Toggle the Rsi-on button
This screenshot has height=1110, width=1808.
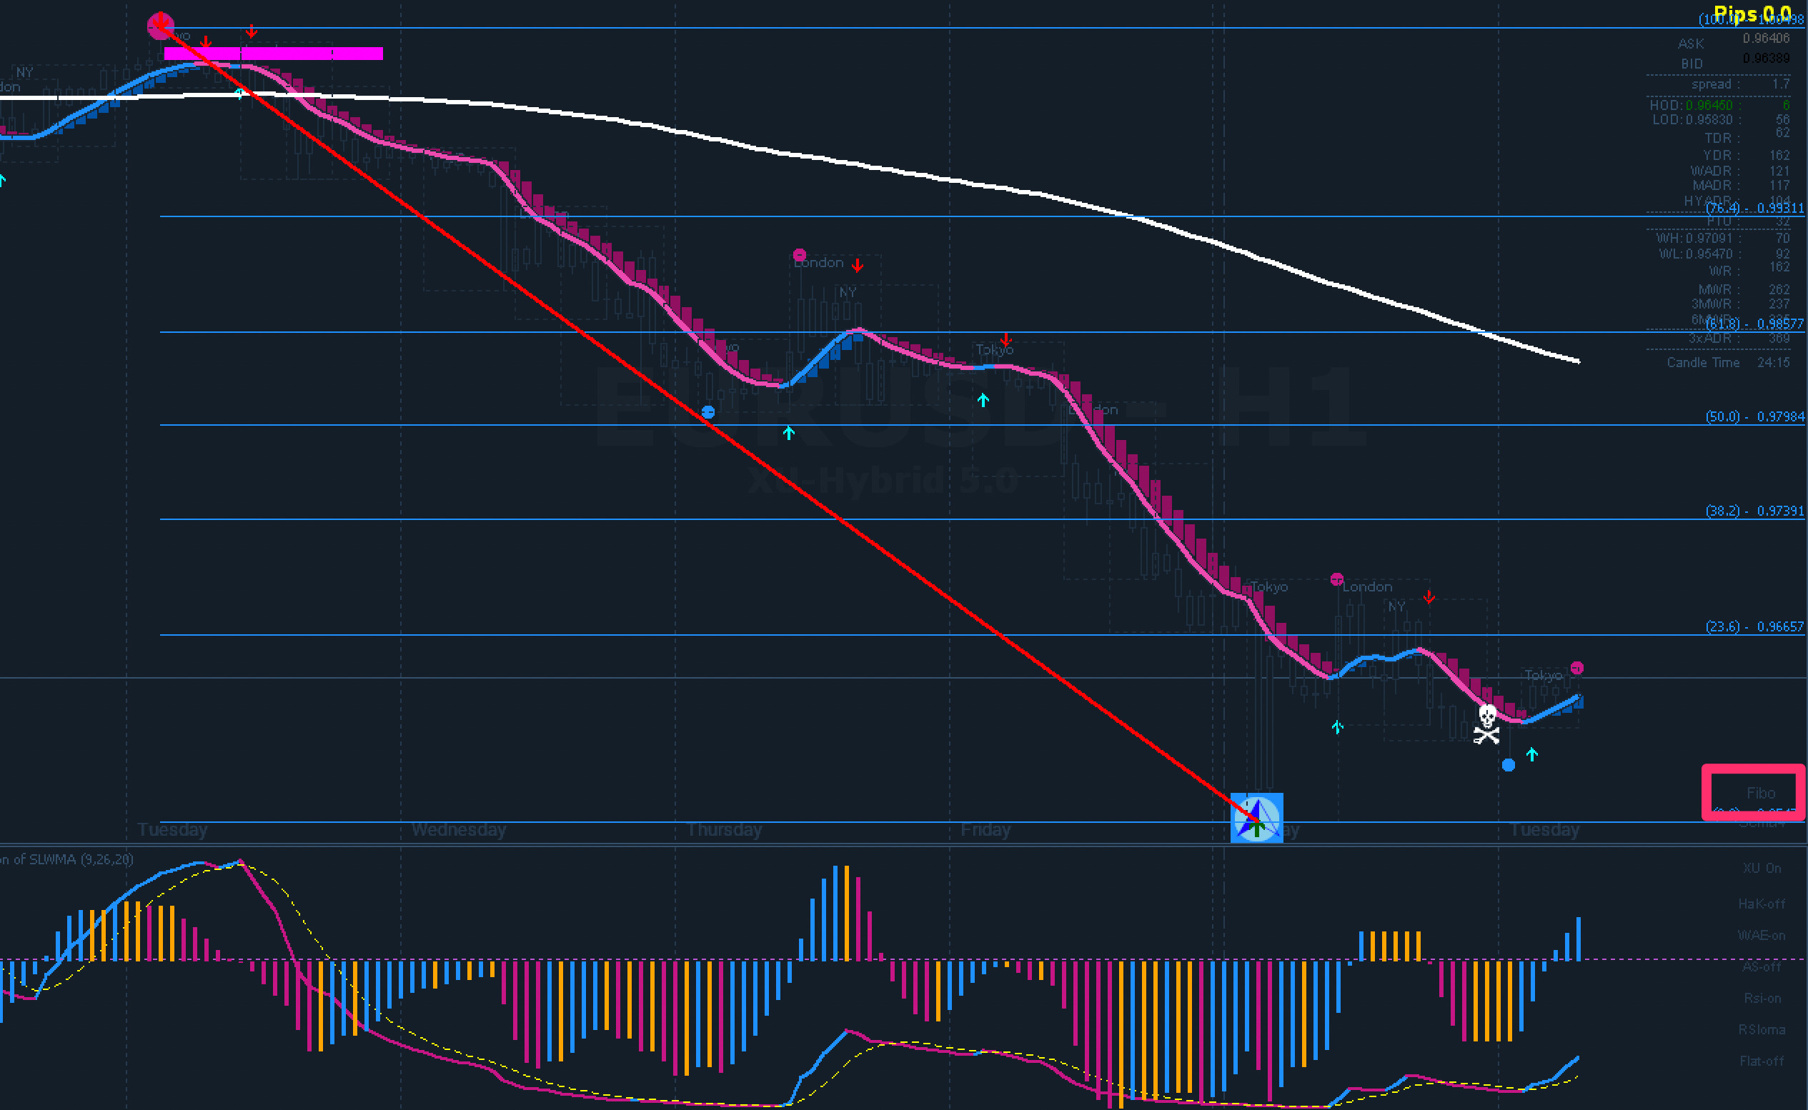(1762, 999)
